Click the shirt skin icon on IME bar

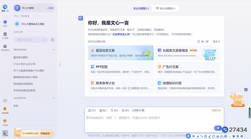pos(234,136)
